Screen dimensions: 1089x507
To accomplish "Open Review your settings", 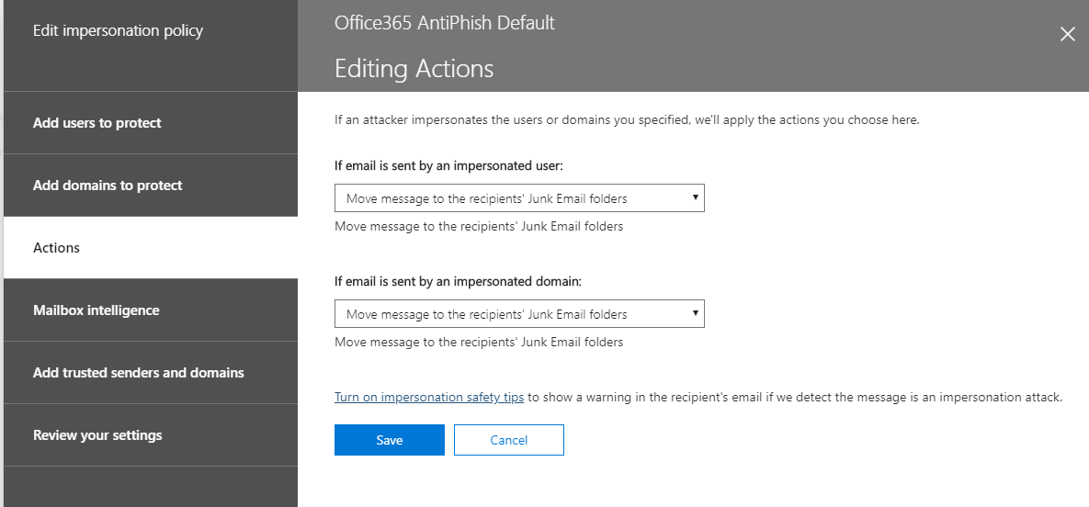I will 151,435.
